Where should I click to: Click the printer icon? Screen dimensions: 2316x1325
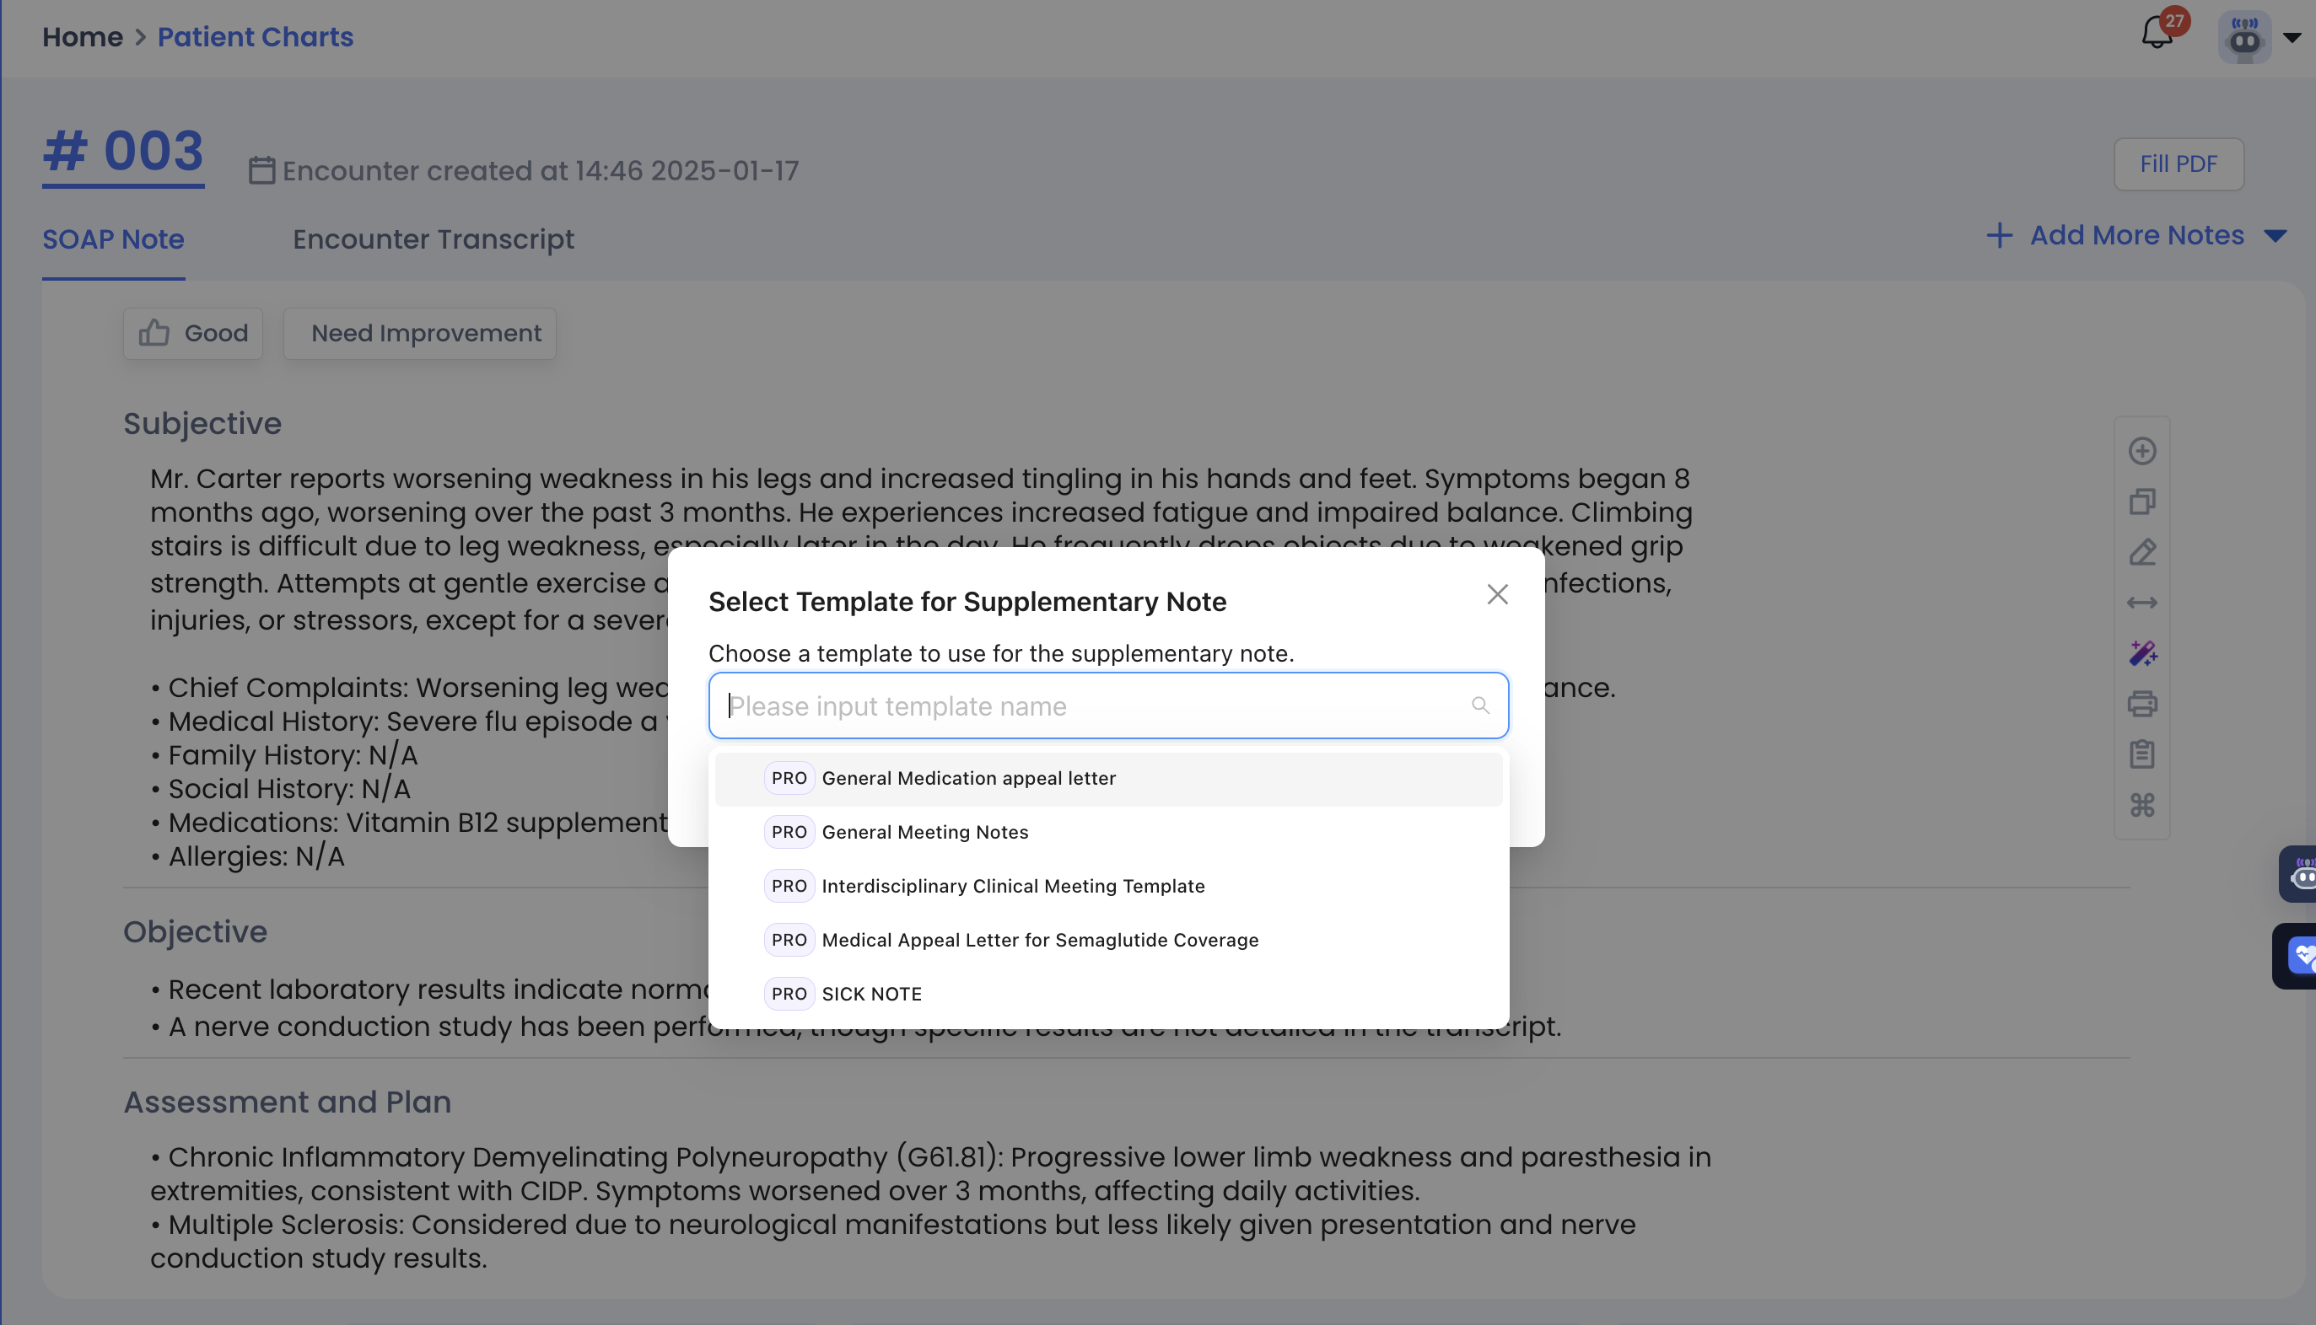(2142, 704)
